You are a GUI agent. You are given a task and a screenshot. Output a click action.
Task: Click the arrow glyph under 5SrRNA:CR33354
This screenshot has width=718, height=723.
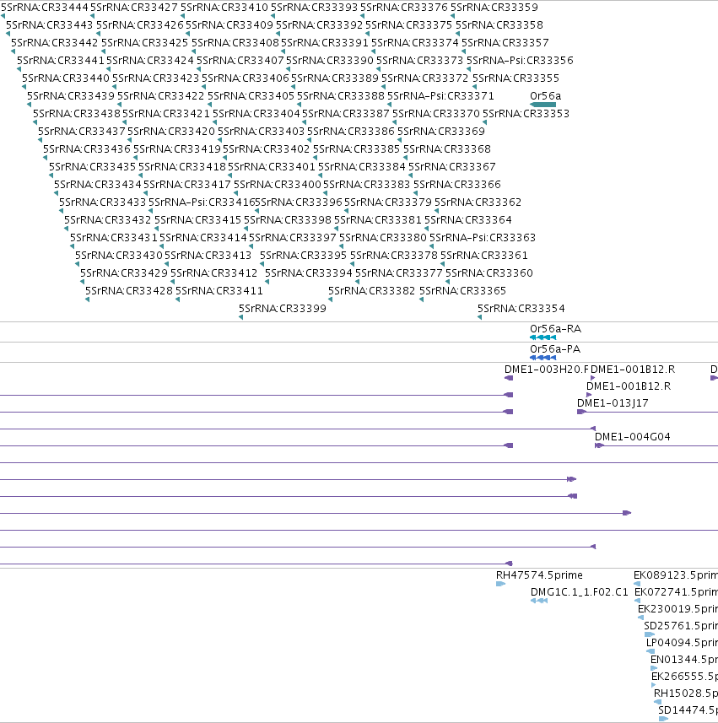coord(480,317)
